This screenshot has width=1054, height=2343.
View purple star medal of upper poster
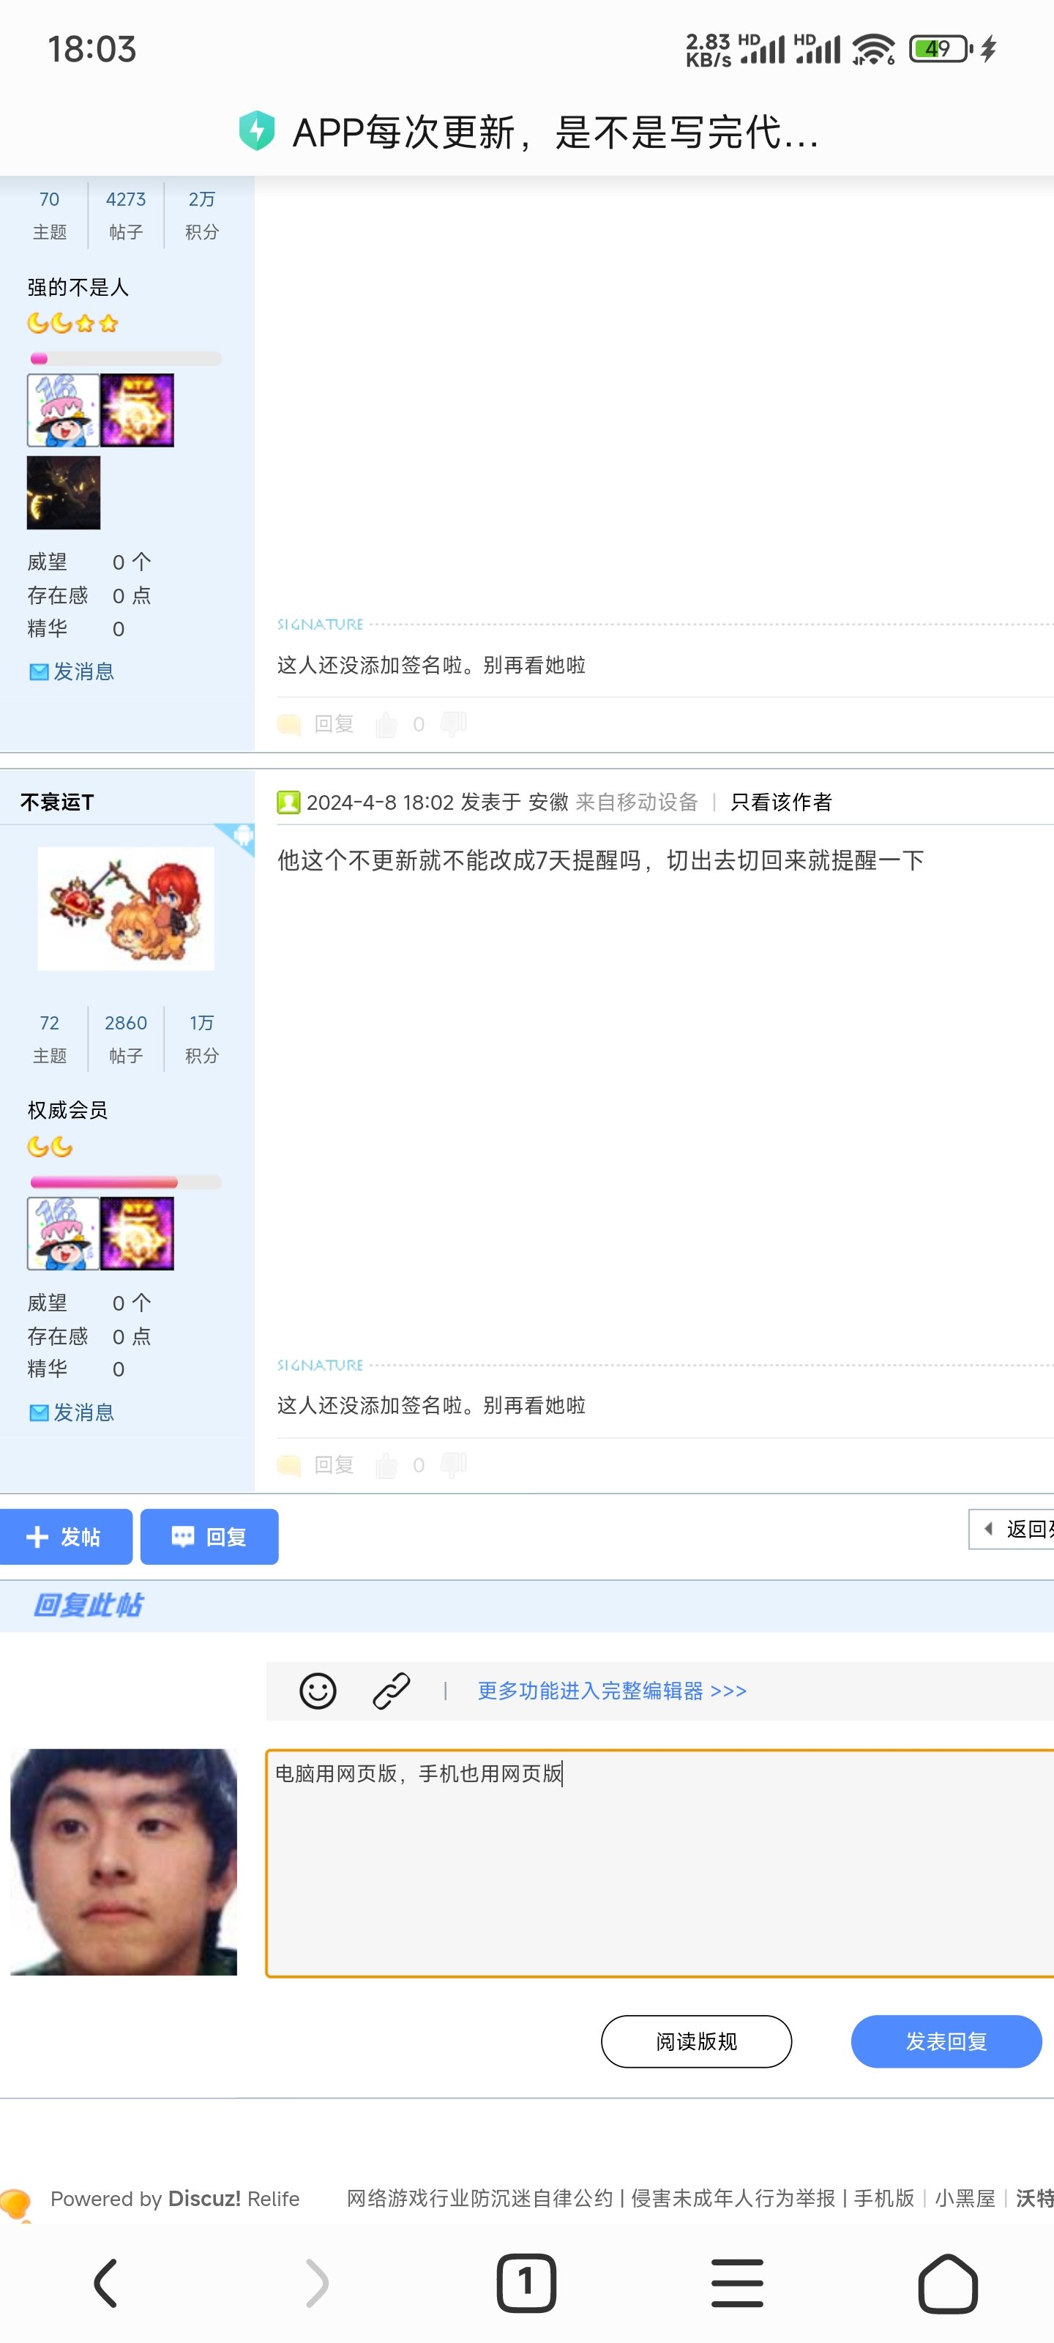(x=138, y=410)
